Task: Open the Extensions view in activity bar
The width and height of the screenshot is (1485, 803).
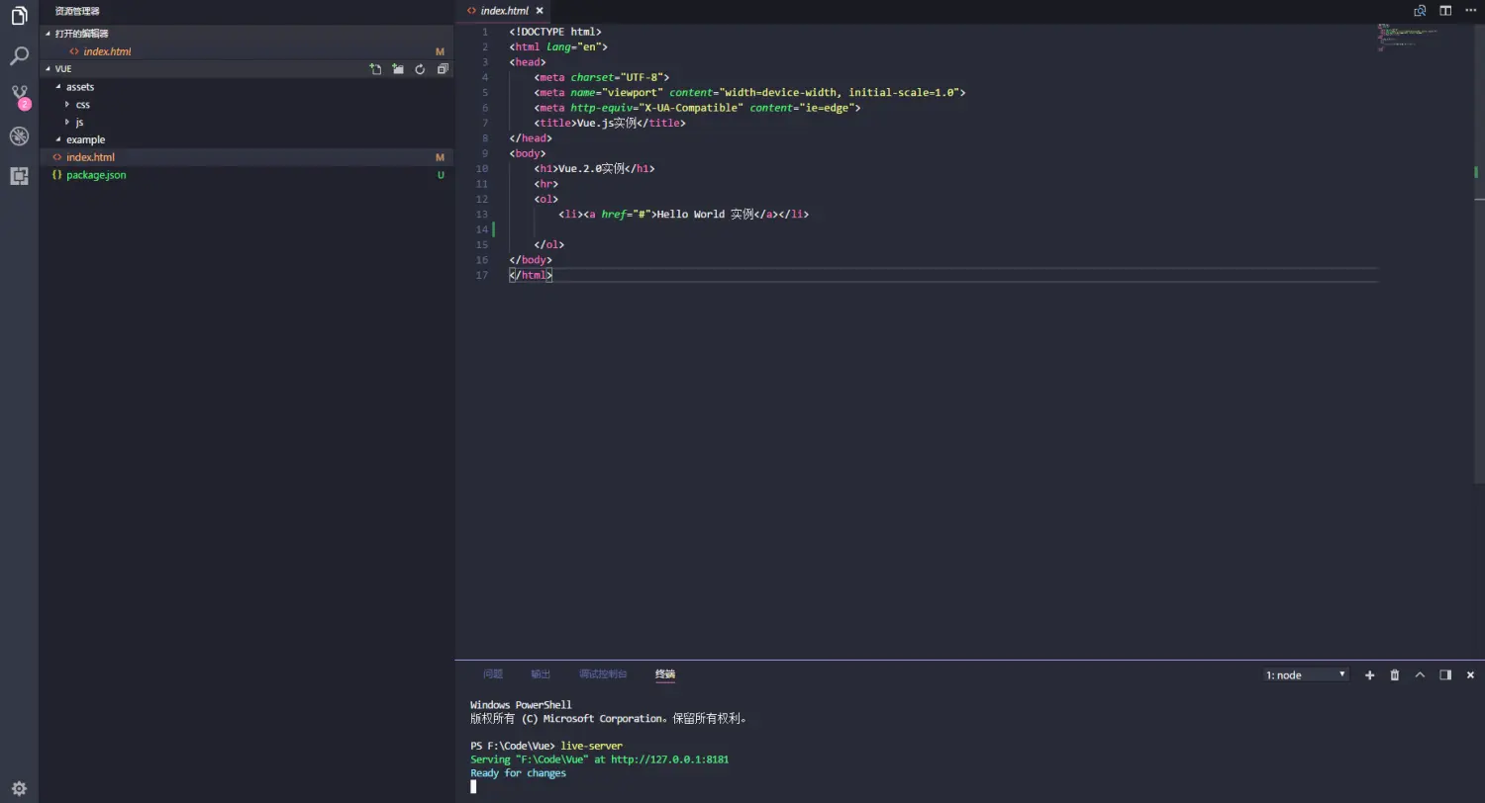Action: pyautogui.click(x=19, y=176)
